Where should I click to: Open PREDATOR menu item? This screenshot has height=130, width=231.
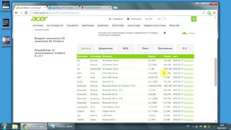(x=174, y=26)
